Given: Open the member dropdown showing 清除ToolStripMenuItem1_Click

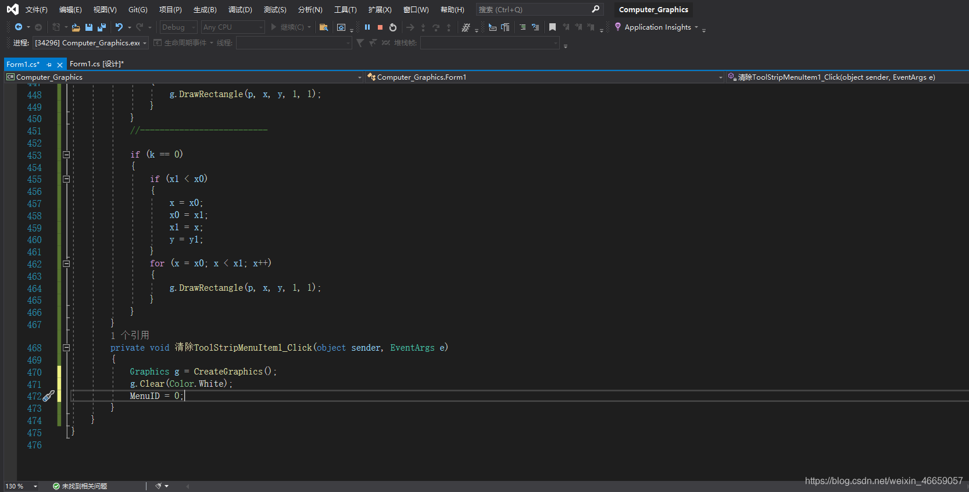Looking at the screenshot, I should point(847,77).
